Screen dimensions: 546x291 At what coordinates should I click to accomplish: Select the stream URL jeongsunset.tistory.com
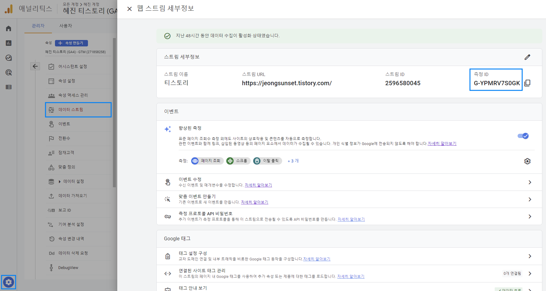(287, 83)
